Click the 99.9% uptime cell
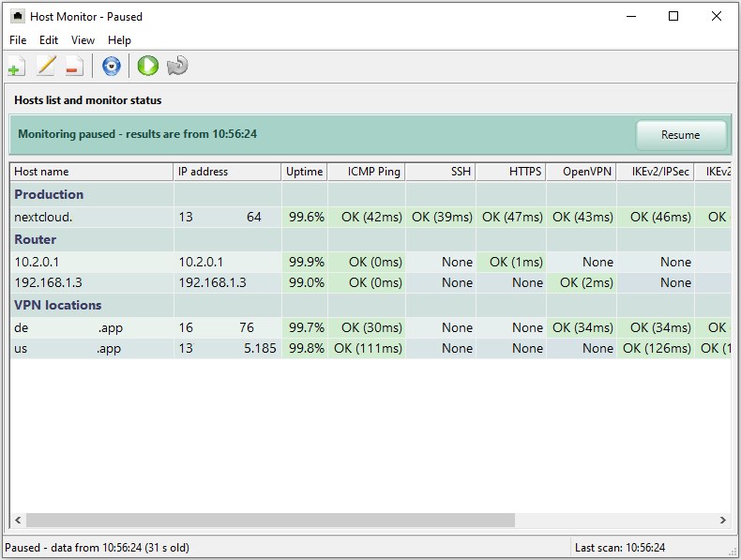The image size is (741, 560). click(x=305, y=262)
